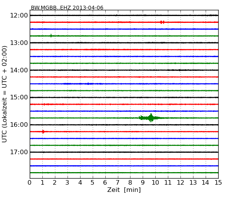Click the UTC Lokalzeit vertical axis label
This screenshot has height=198, width=248.
pos(5,94)
